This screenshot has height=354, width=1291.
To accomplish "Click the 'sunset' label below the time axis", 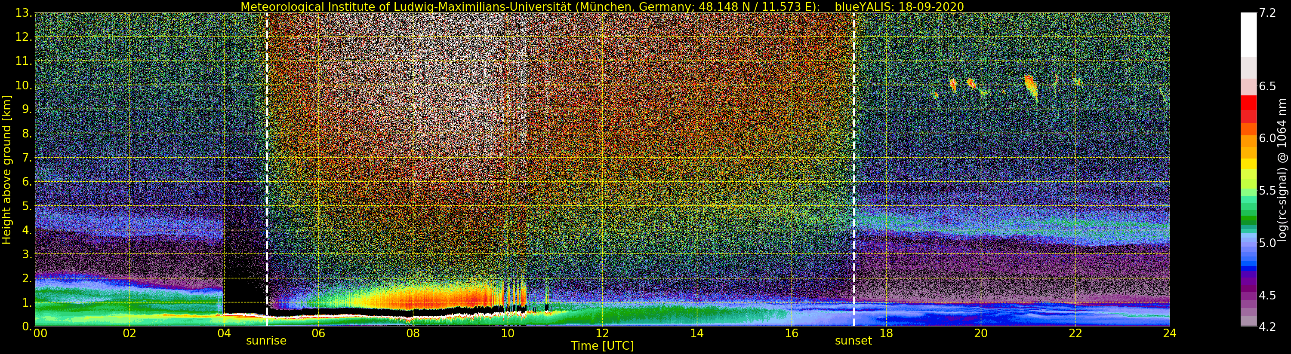I will 853,341.
